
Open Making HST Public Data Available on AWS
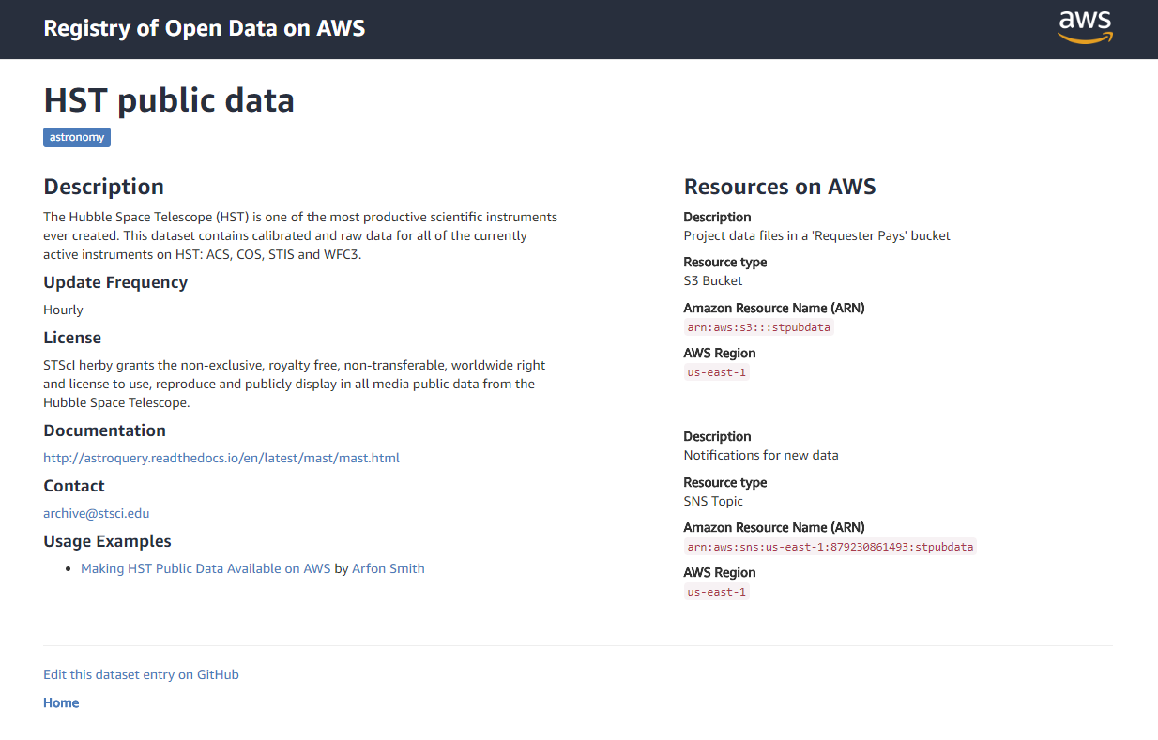(x=206, y=568)
